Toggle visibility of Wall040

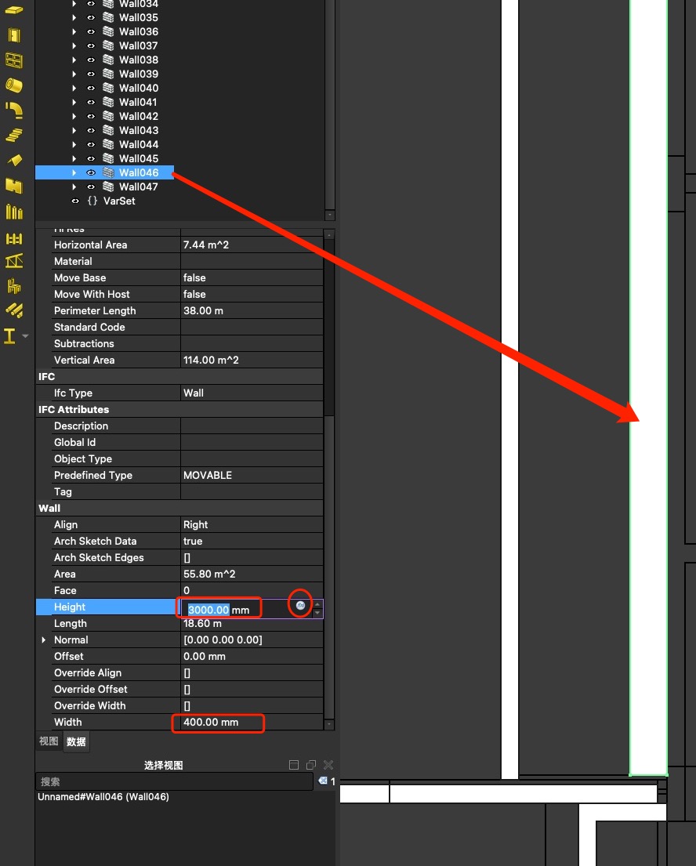point(91,89)
